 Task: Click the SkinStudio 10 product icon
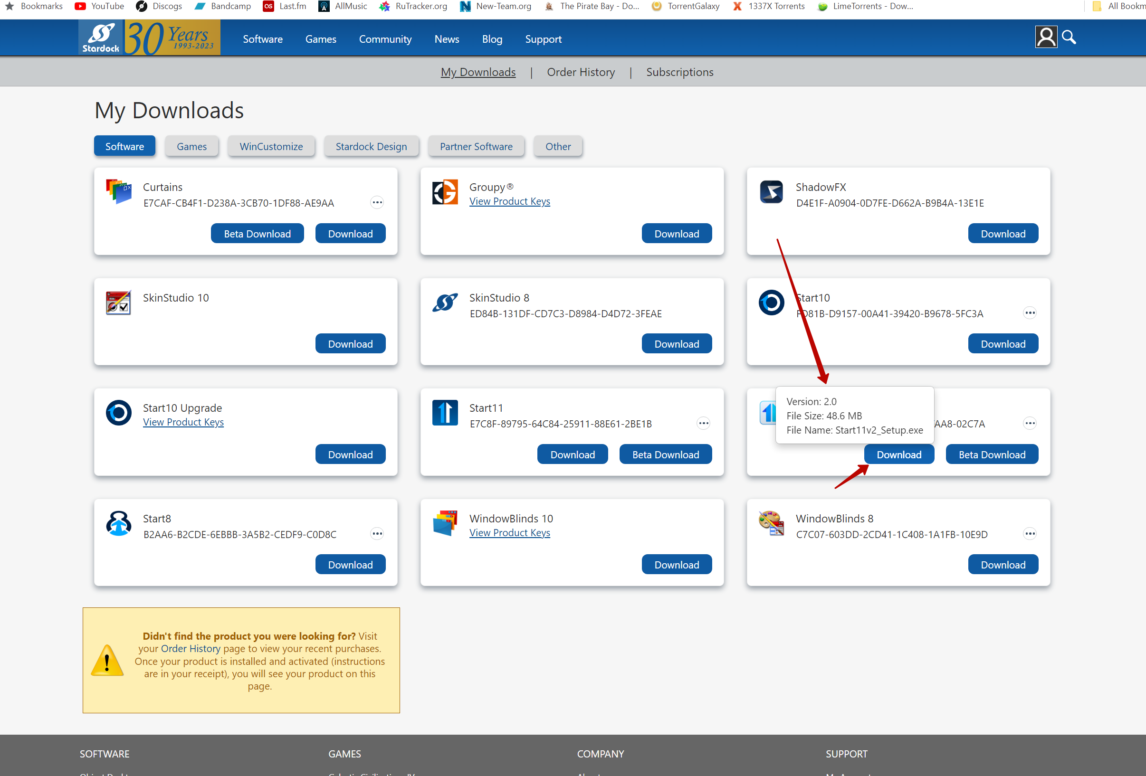pyautogui.click(x=118, y=302)
